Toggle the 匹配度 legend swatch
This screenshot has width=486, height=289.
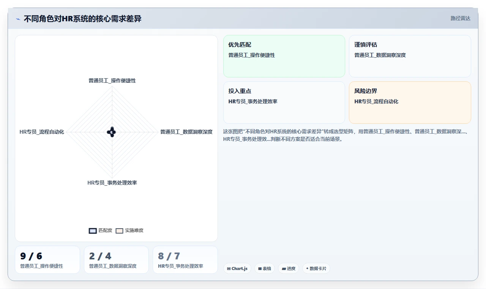point(93,231)
